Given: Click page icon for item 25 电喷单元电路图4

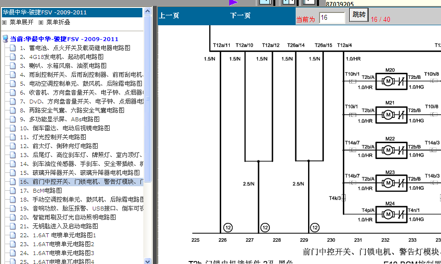Looking at the screenshot, I should pos(13,261).
